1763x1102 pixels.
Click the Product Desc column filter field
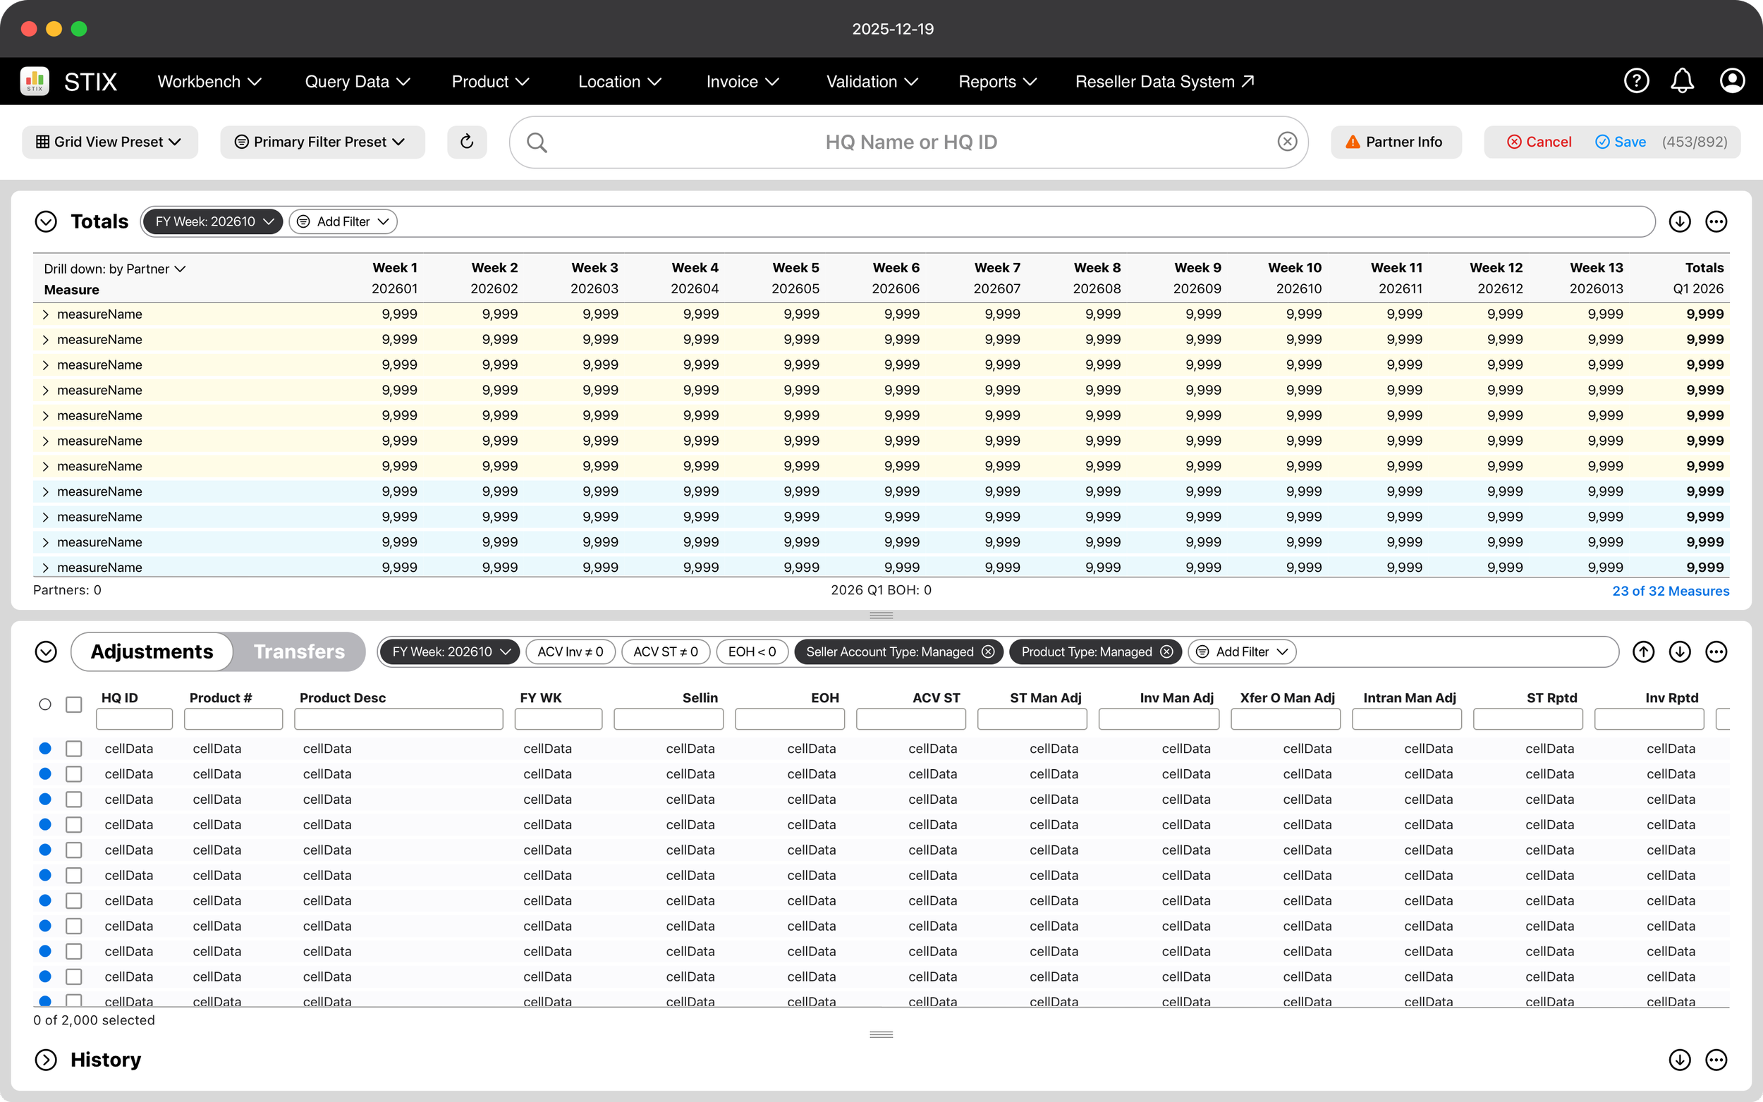398,719
